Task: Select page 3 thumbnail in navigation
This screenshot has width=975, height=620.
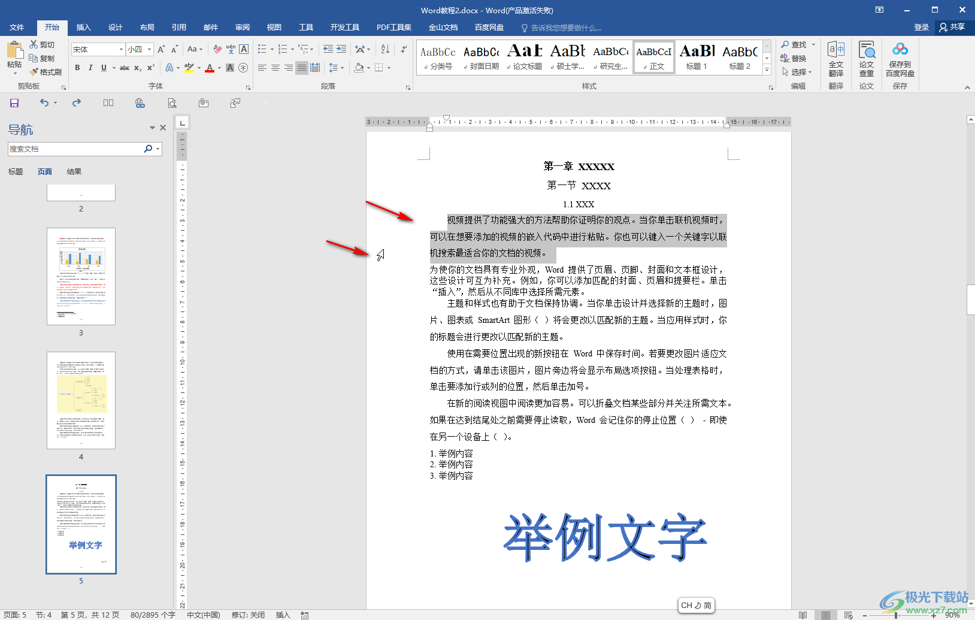Action: tap(81, 276)
